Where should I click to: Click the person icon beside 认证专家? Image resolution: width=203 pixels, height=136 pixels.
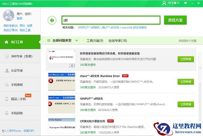7,70
